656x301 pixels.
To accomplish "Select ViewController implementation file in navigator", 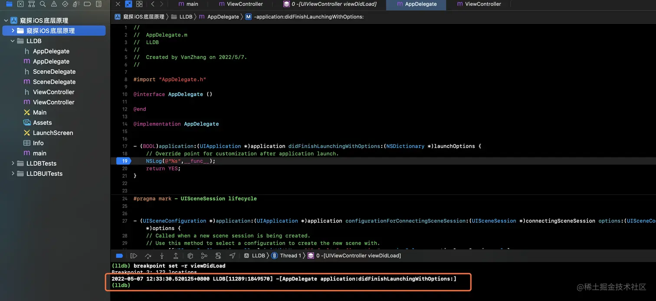I will click(x=54, y=102).
